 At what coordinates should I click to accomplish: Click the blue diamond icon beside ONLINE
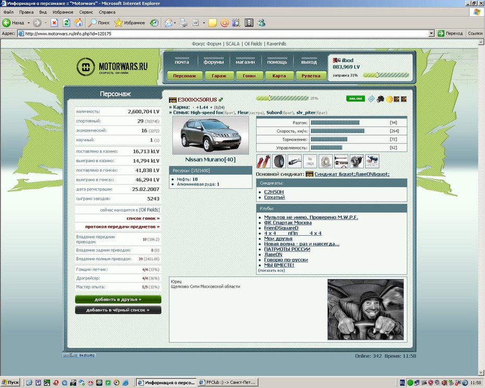pos(371,99)
